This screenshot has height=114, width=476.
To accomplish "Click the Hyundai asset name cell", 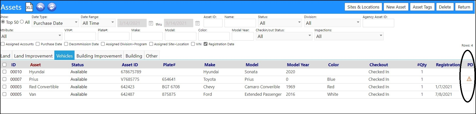I will click(37, 72).
